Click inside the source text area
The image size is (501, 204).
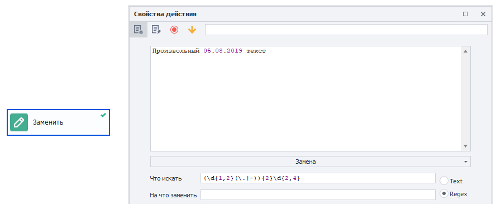click(x=306, y=98)
